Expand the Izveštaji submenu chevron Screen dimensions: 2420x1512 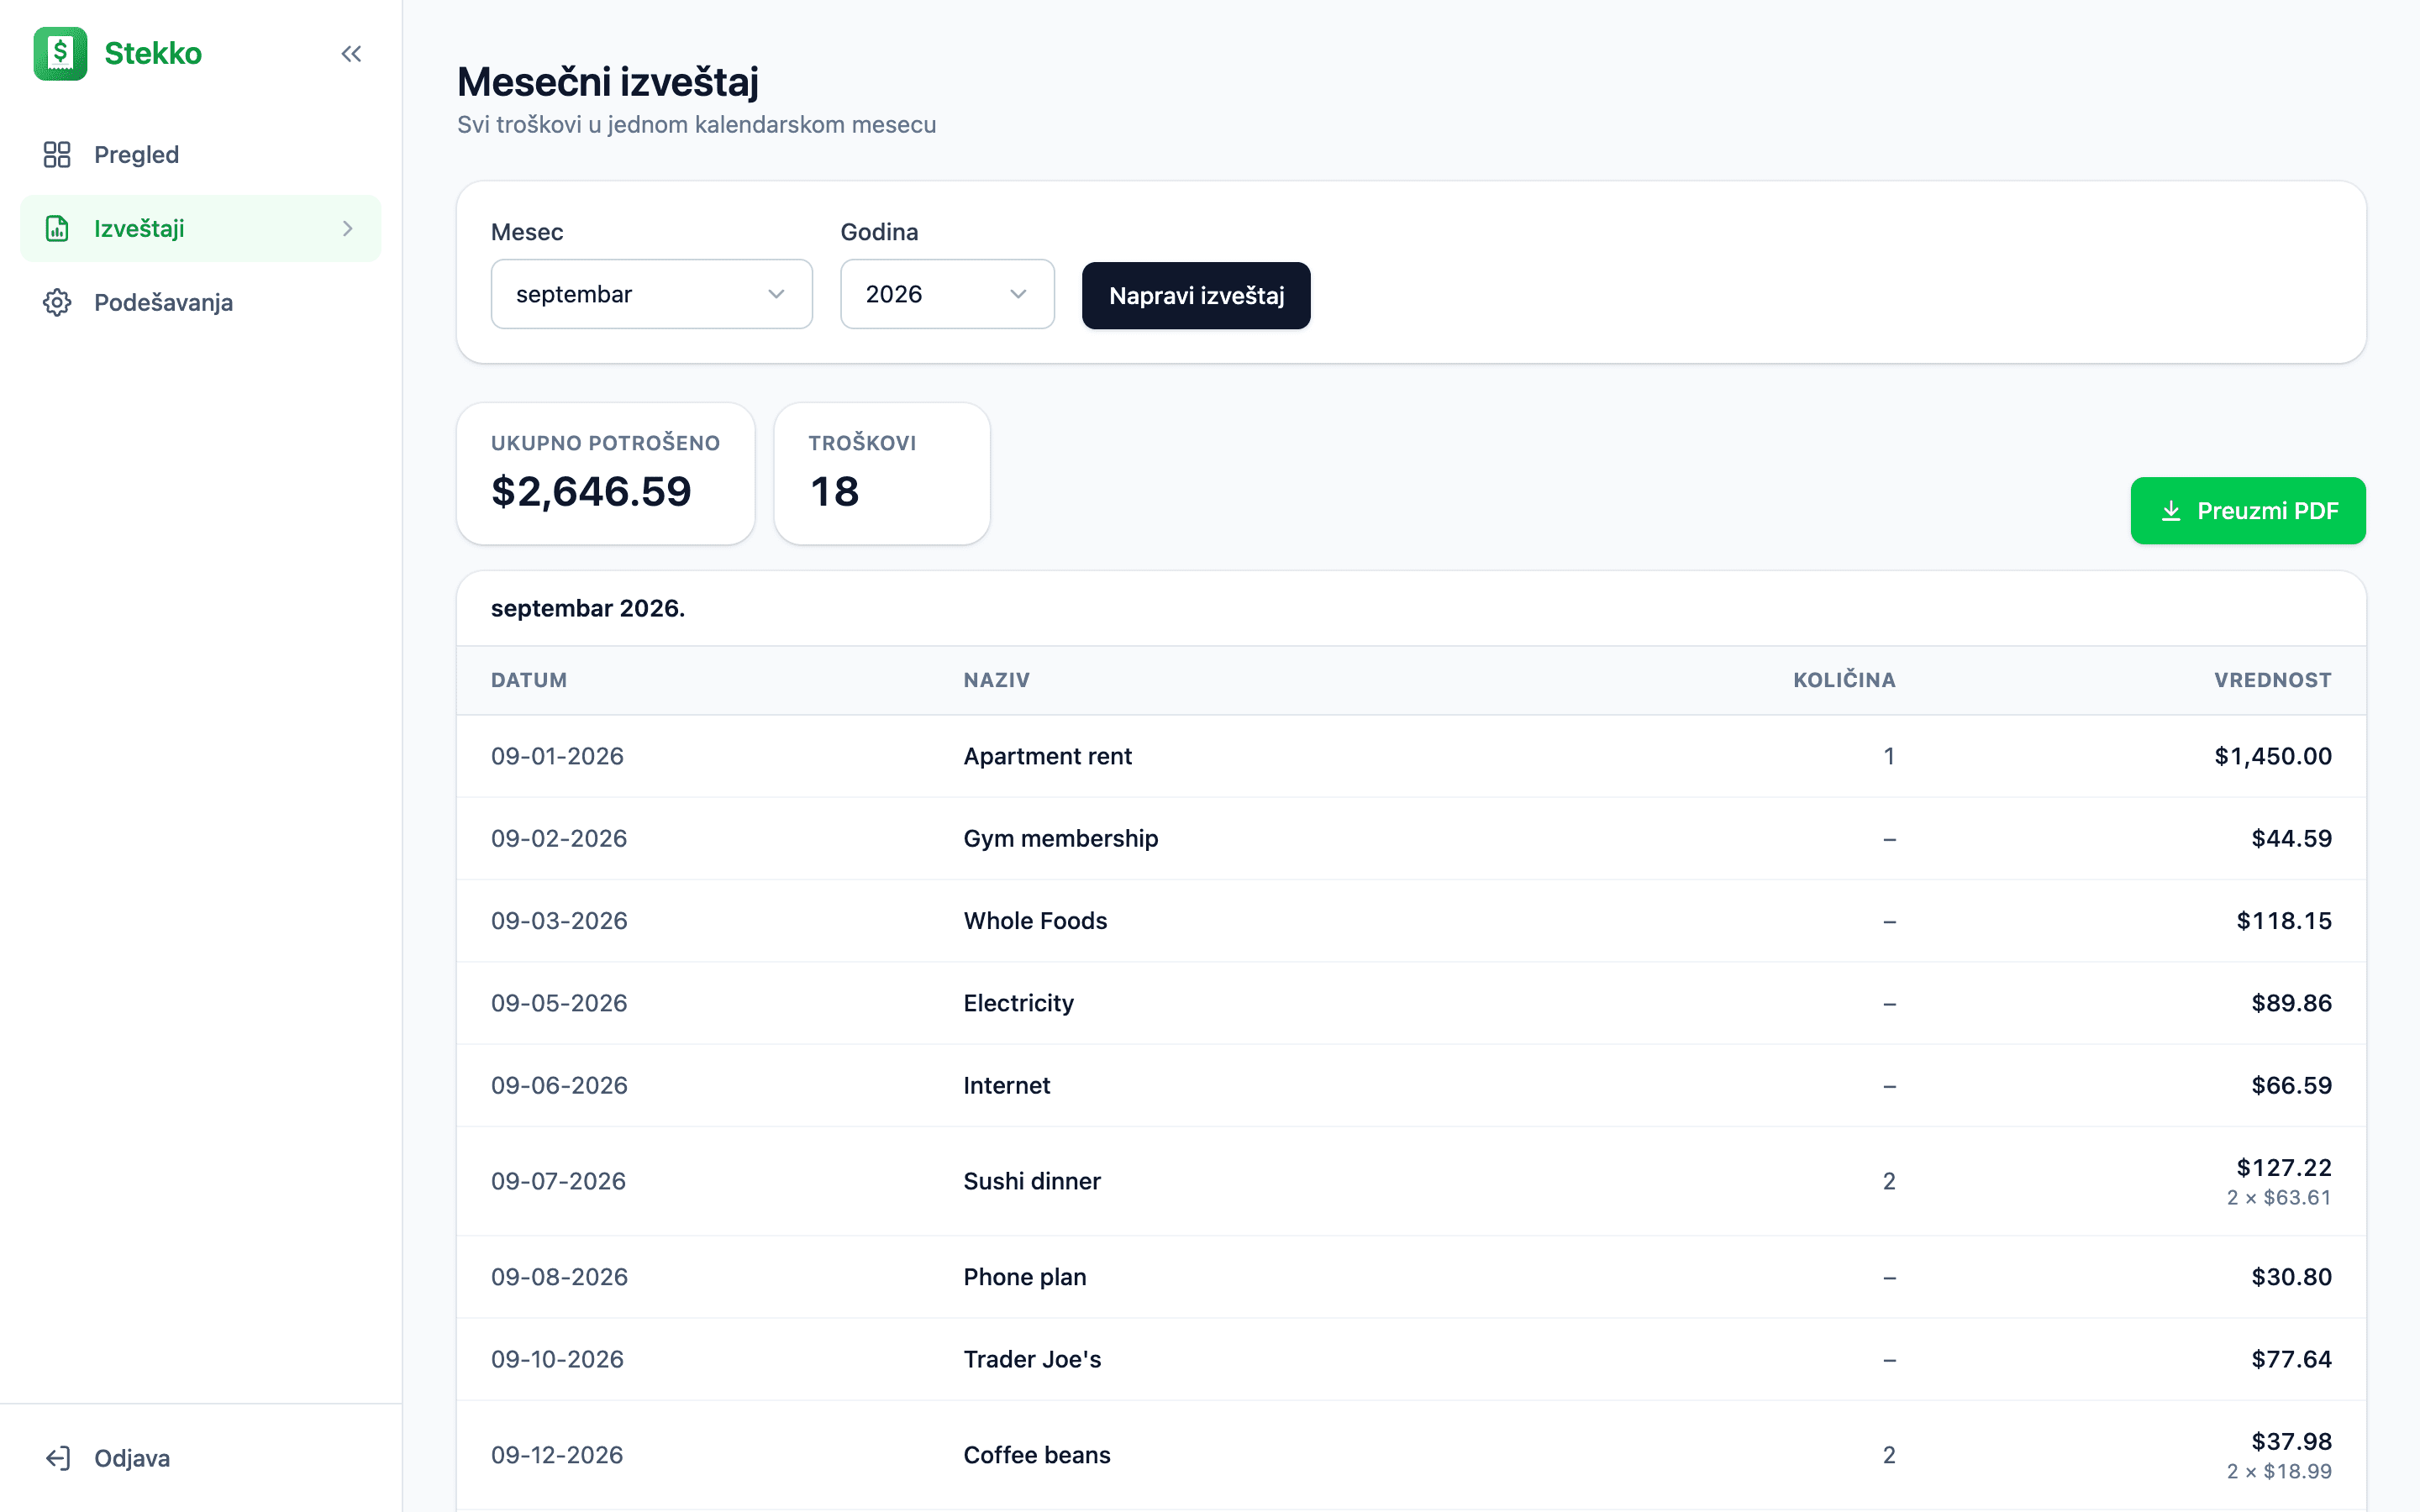pyautogui.click(x=347, y=228)
